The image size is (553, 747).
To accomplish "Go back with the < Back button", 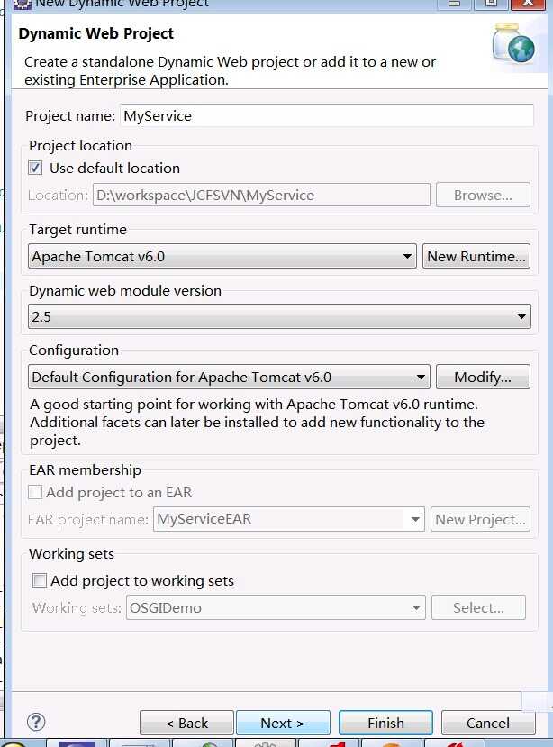I will (x=186, y=723).
